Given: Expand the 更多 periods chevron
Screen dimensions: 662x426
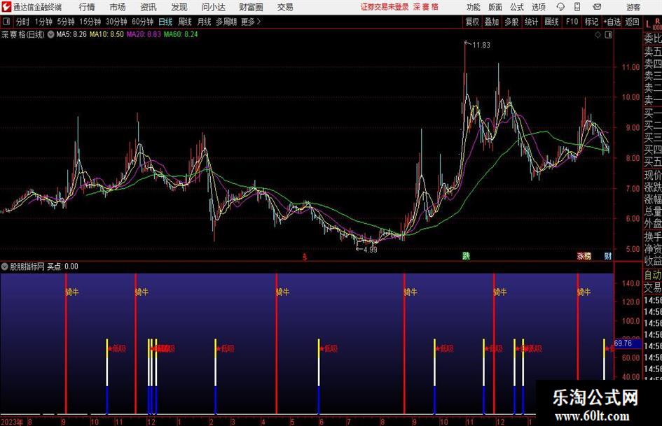Looking at the screenshot, I should click(x=258, y=22).
